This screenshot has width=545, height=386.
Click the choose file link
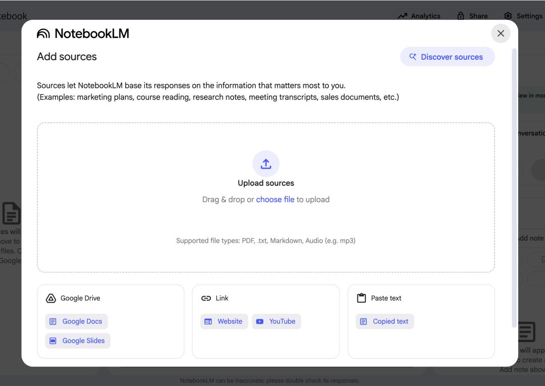[275, 200]
